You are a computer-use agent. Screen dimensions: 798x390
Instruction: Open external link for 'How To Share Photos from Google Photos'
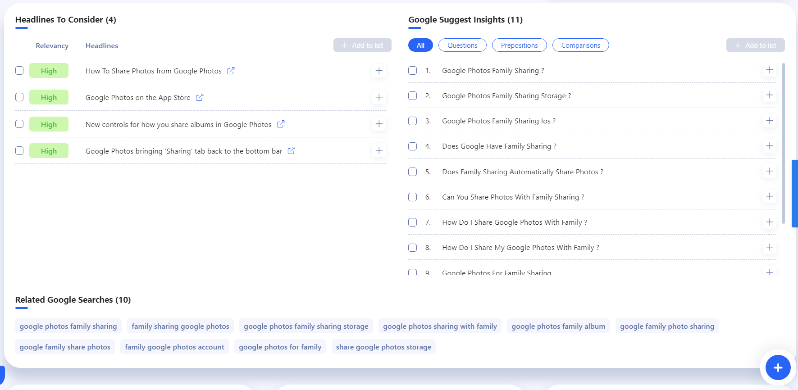[x=231, y=71]
